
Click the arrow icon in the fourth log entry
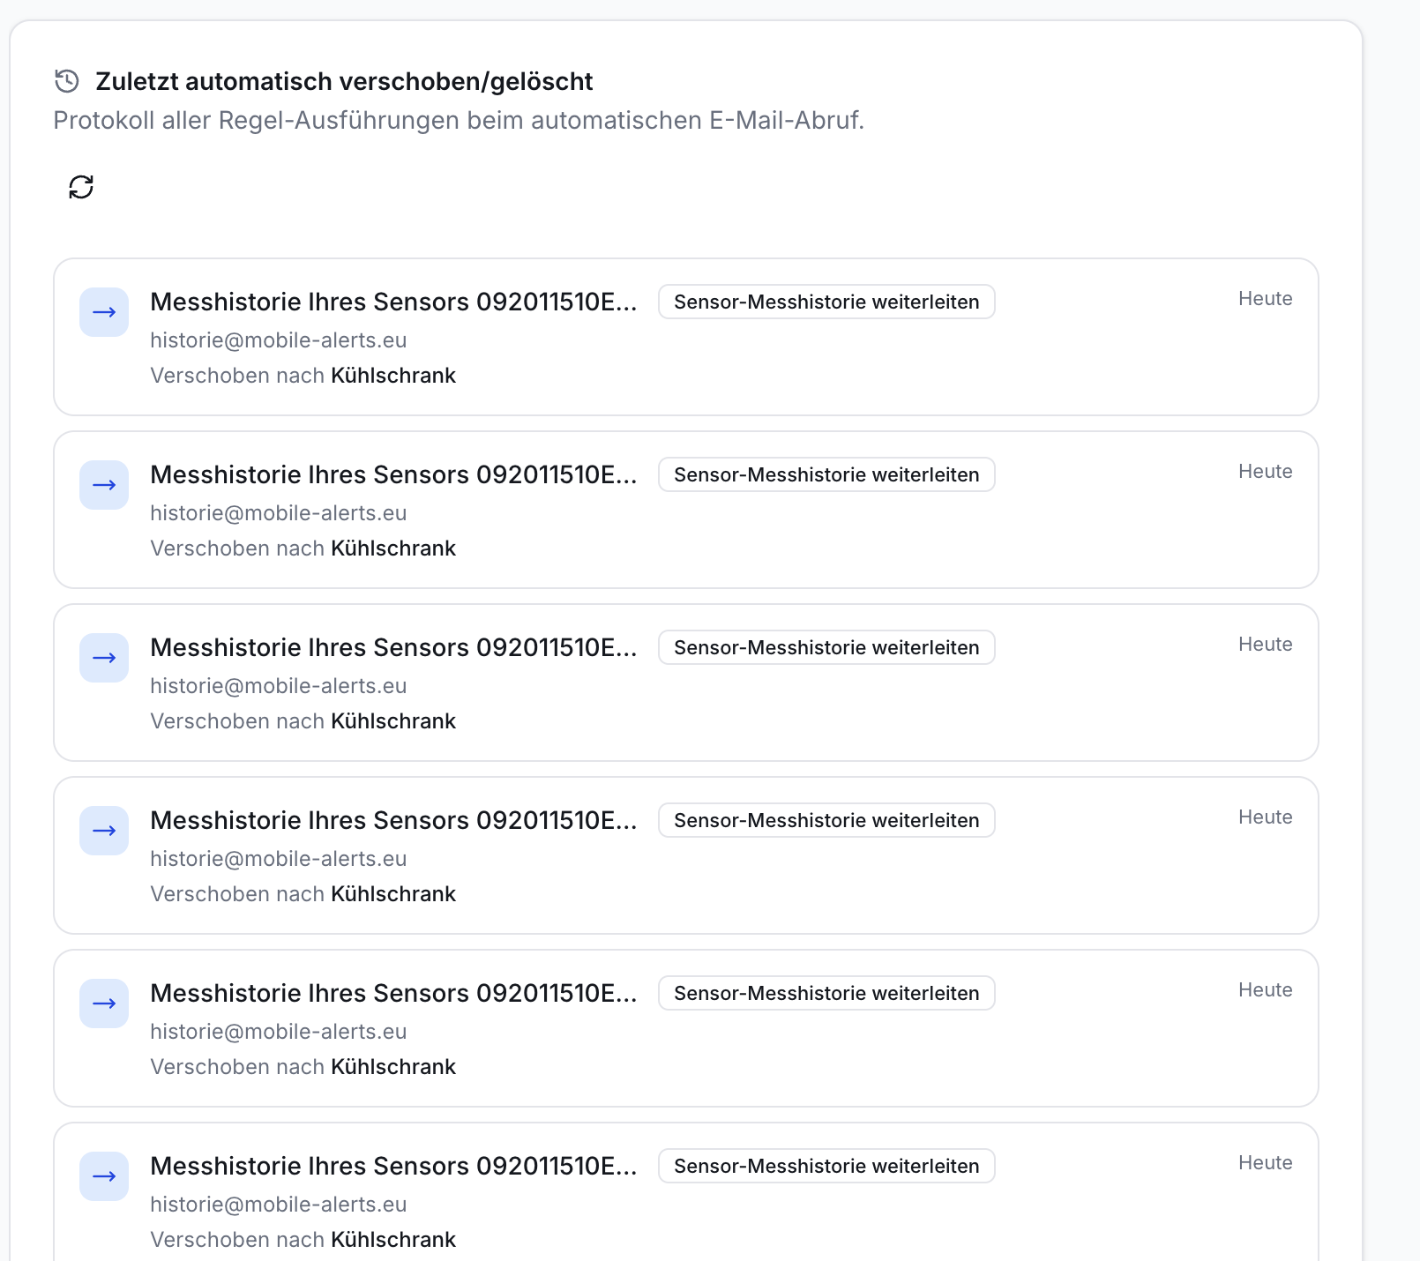(x=104, y=831)
